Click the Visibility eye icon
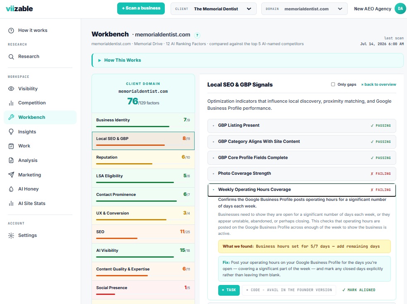The image size is (407, 304). tap(11, 89)
